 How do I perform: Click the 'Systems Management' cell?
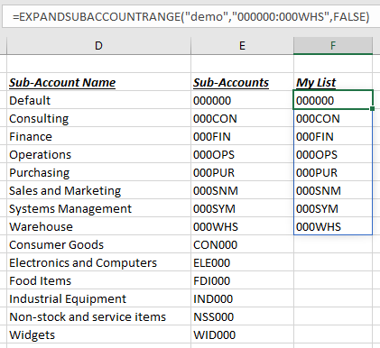tap(98, 208)
